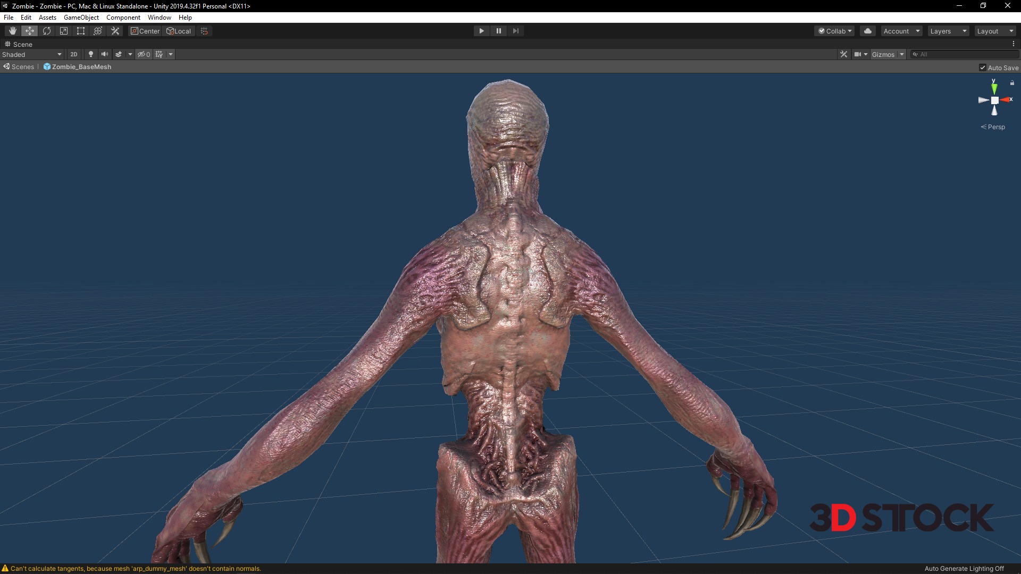1021x574 pixels.
Task: Click the Play button
Action: coord(481,31)
